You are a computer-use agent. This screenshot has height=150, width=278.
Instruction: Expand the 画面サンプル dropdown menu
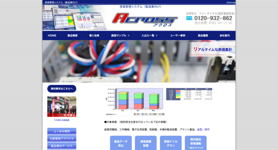click(119, 36)
